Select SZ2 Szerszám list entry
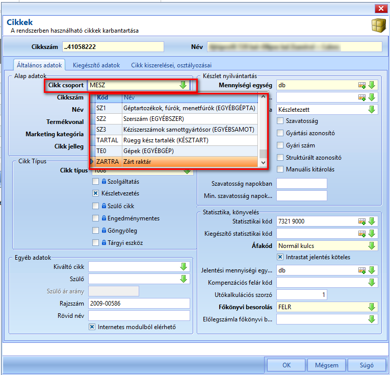The height and width of the screenshot is (375, 390). 176,119
